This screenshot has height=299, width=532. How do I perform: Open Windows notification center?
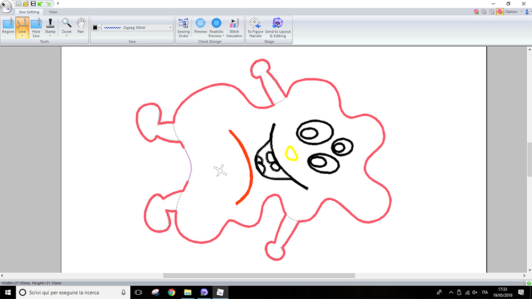(x=521, y=292)
